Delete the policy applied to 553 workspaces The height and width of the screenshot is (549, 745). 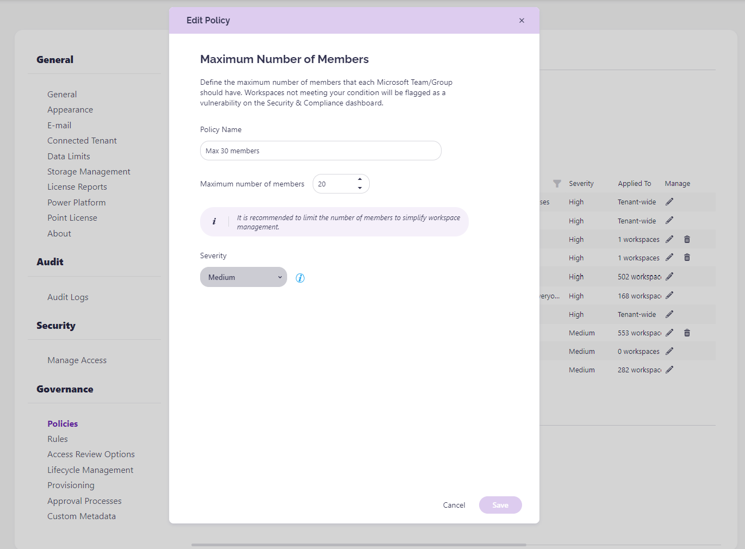coord(687,332)
